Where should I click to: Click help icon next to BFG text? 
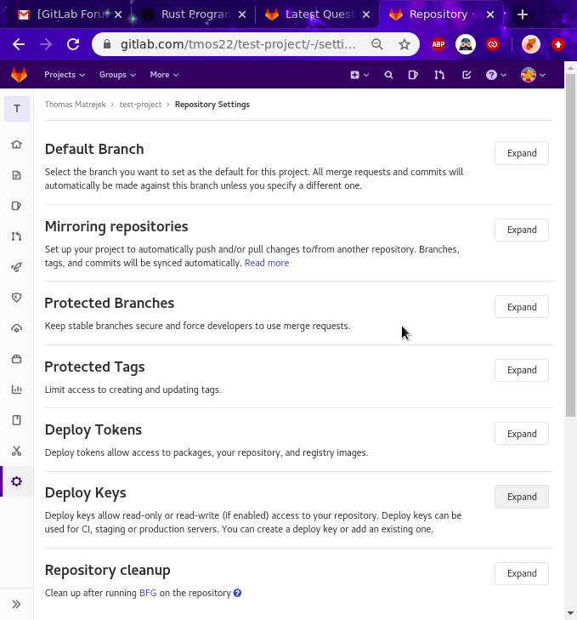coord(238,593)
